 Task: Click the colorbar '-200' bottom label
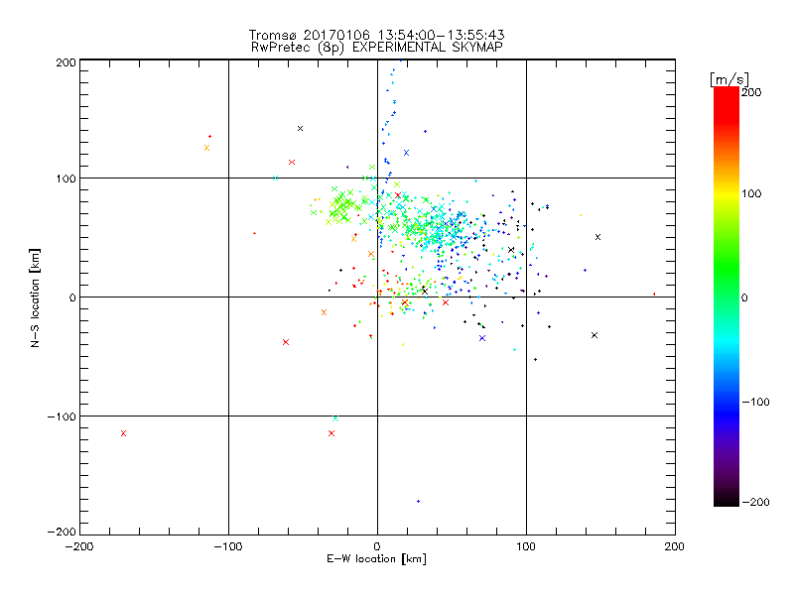click(x=755, y=502)
